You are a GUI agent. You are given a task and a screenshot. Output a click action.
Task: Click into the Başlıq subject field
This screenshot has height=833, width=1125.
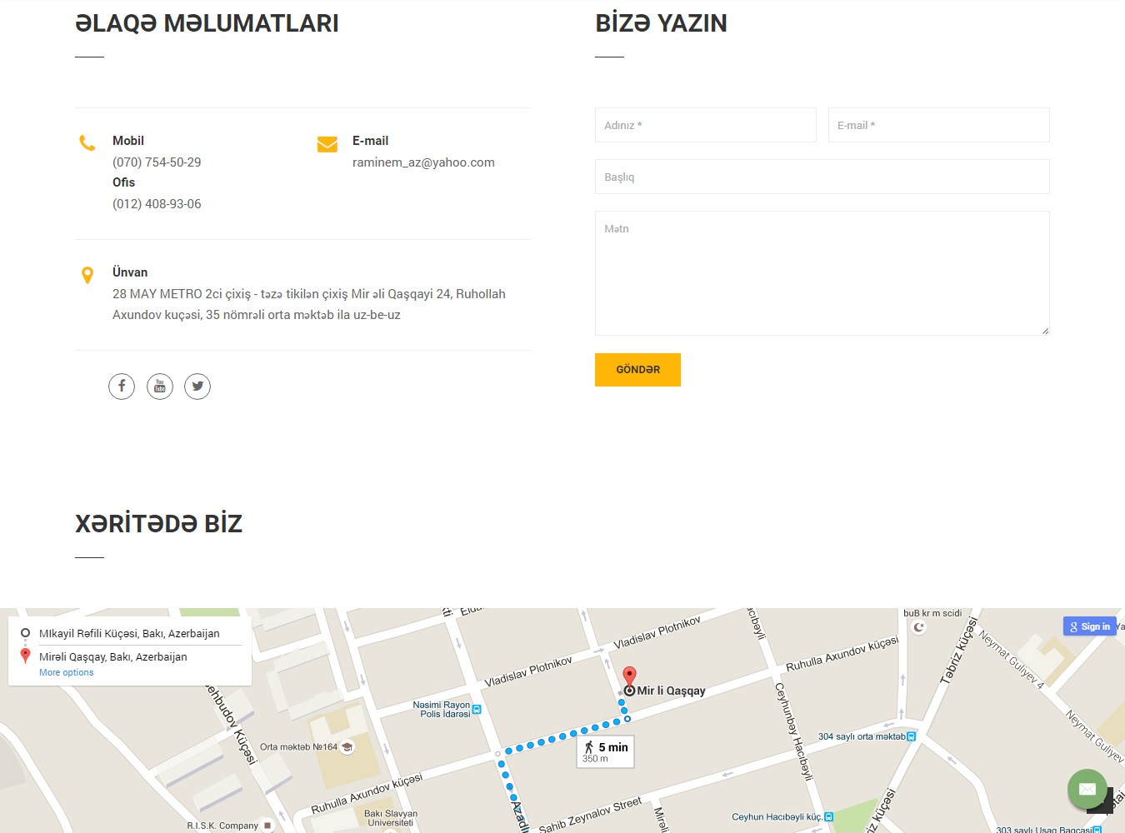click(822, 177)
